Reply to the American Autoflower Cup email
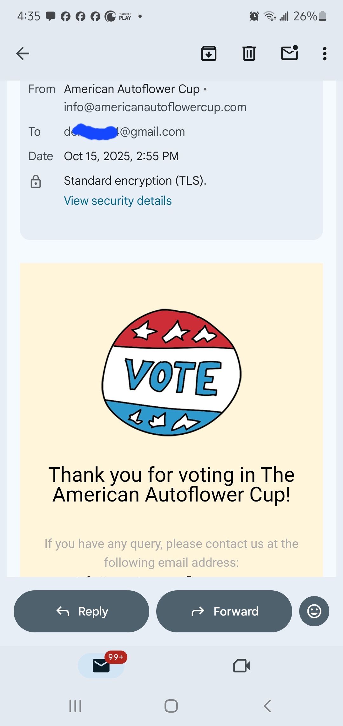Viewport: 343px width, 726px height. coord(81,611)
